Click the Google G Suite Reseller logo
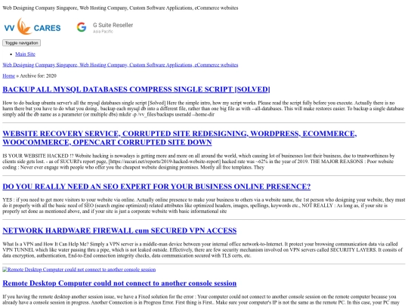The image size is (408, 306). pos(104,27)
